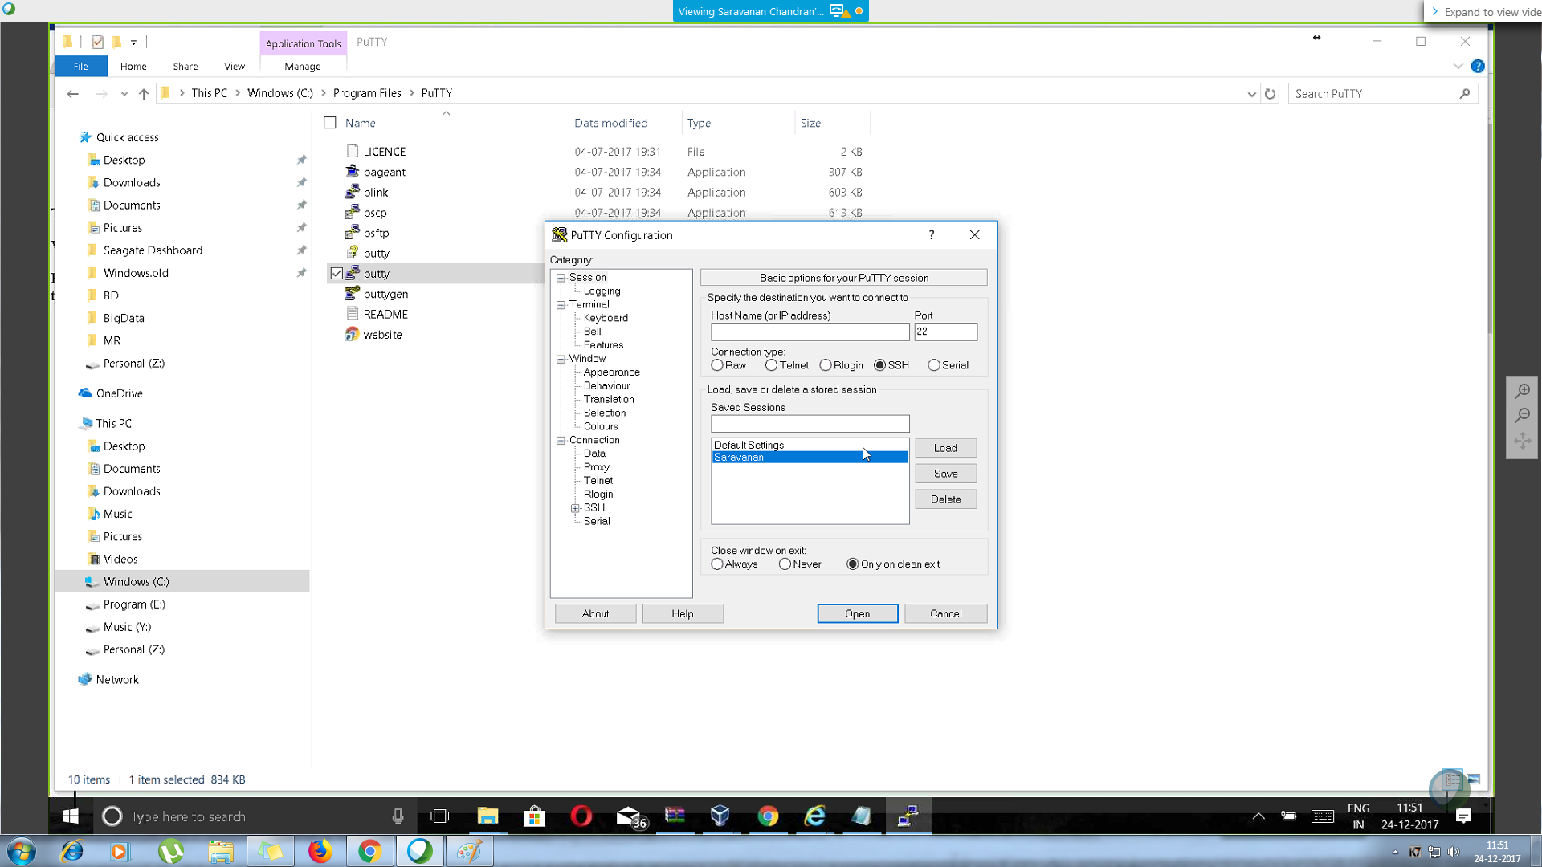Set close window on exit to Never
The height and width of the screenshot is (867, 1542).
click(785, 564)
